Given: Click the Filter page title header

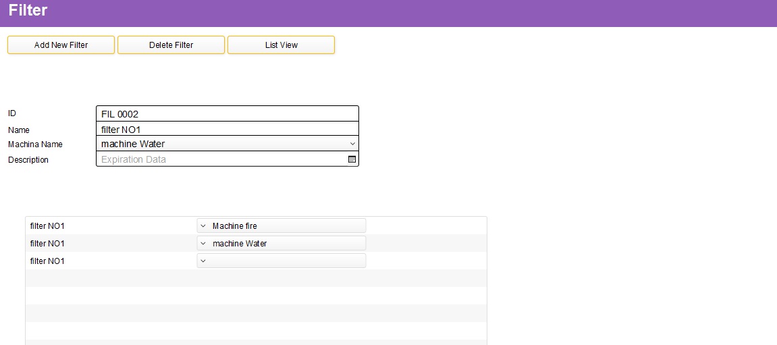Looking at the screenshot, I should click(28, 10).
